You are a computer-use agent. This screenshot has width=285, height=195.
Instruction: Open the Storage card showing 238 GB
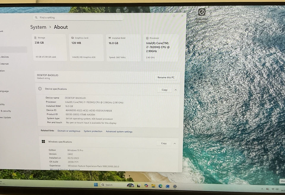tap(49, 47)
